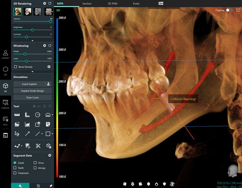The image size is (242, 188).
Task: Uncheck the Canal segment checkbox
Action: [15, 163]
